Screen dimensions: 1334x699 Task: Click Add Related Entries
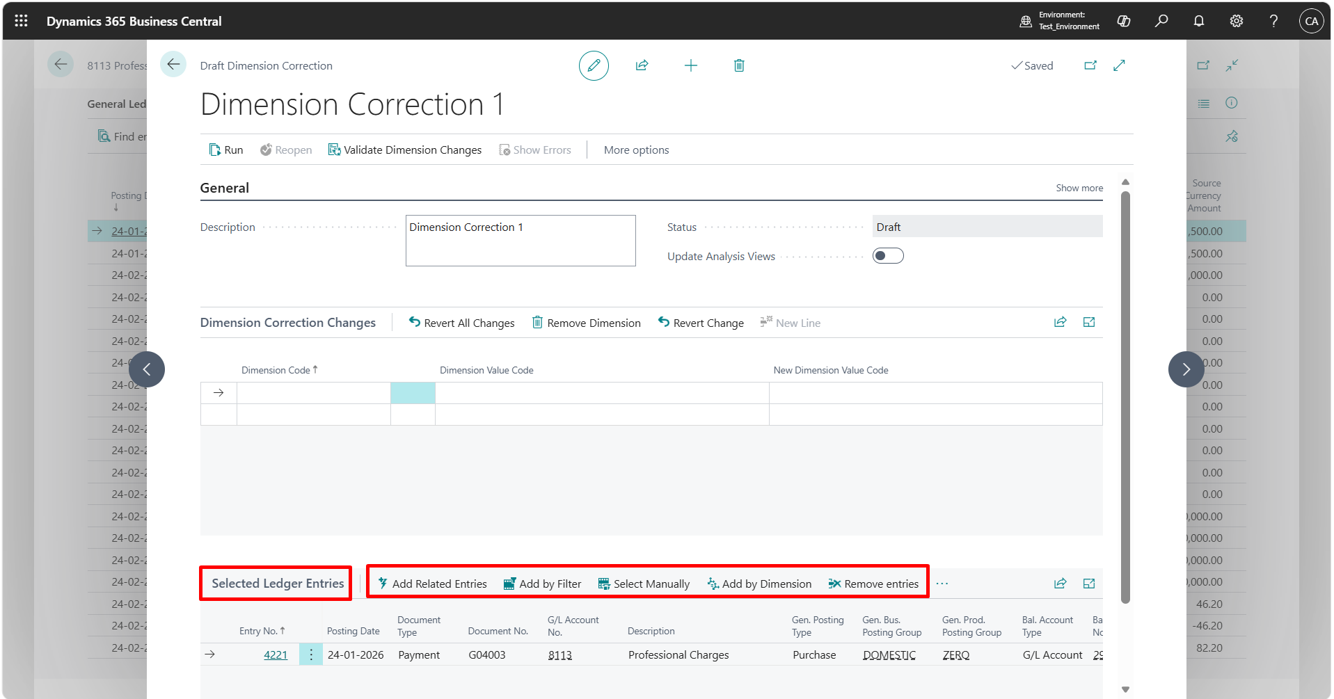(x=432, y=584)
